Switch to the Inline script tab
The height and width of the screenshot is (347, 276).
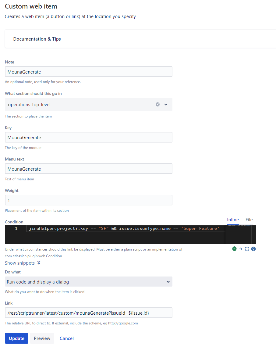[233, 220]
